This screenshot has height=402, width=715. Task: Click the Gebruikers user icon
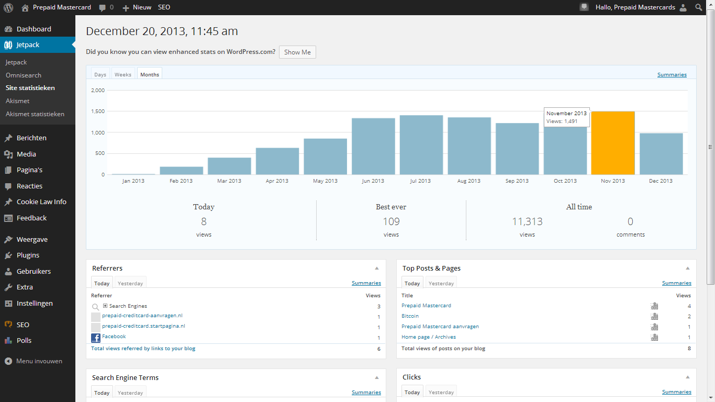8,272
